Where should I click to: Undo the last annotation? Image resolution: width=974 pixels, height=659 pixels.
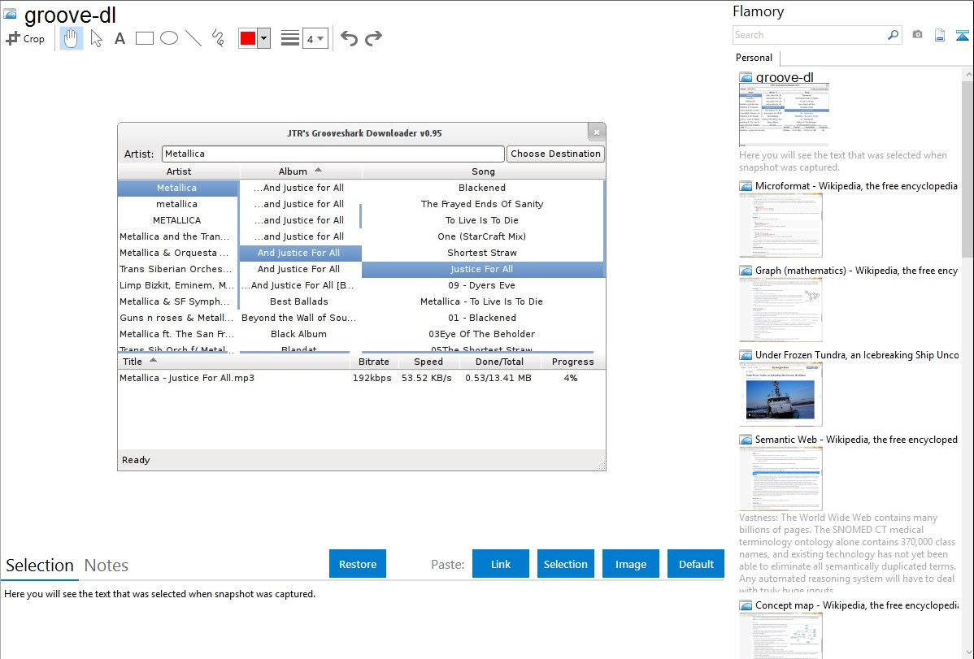[x=349, y=38]
